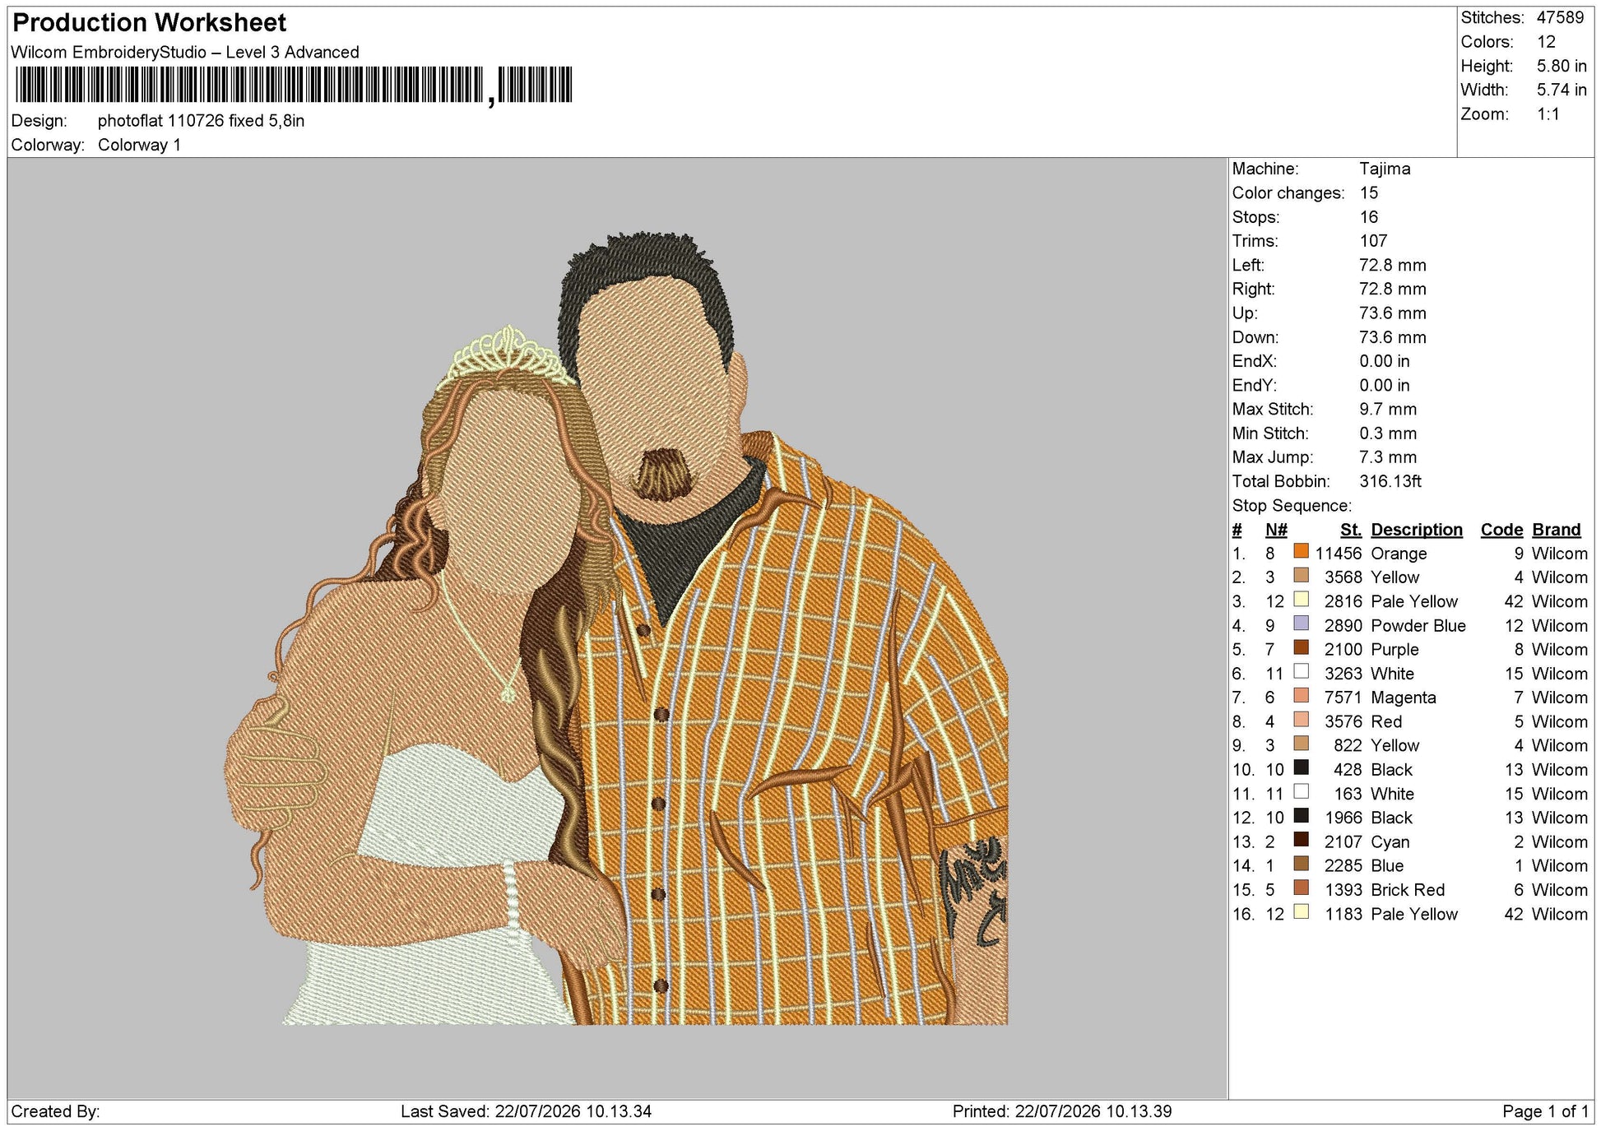Click 'Powder Blue' description in stop 4
Viewport: 1601px width, 1131px height.
pos(1418,626)
